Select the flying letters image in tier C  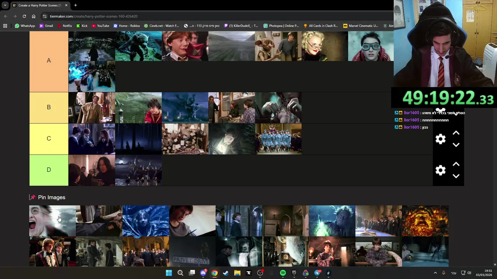[185, 139]
